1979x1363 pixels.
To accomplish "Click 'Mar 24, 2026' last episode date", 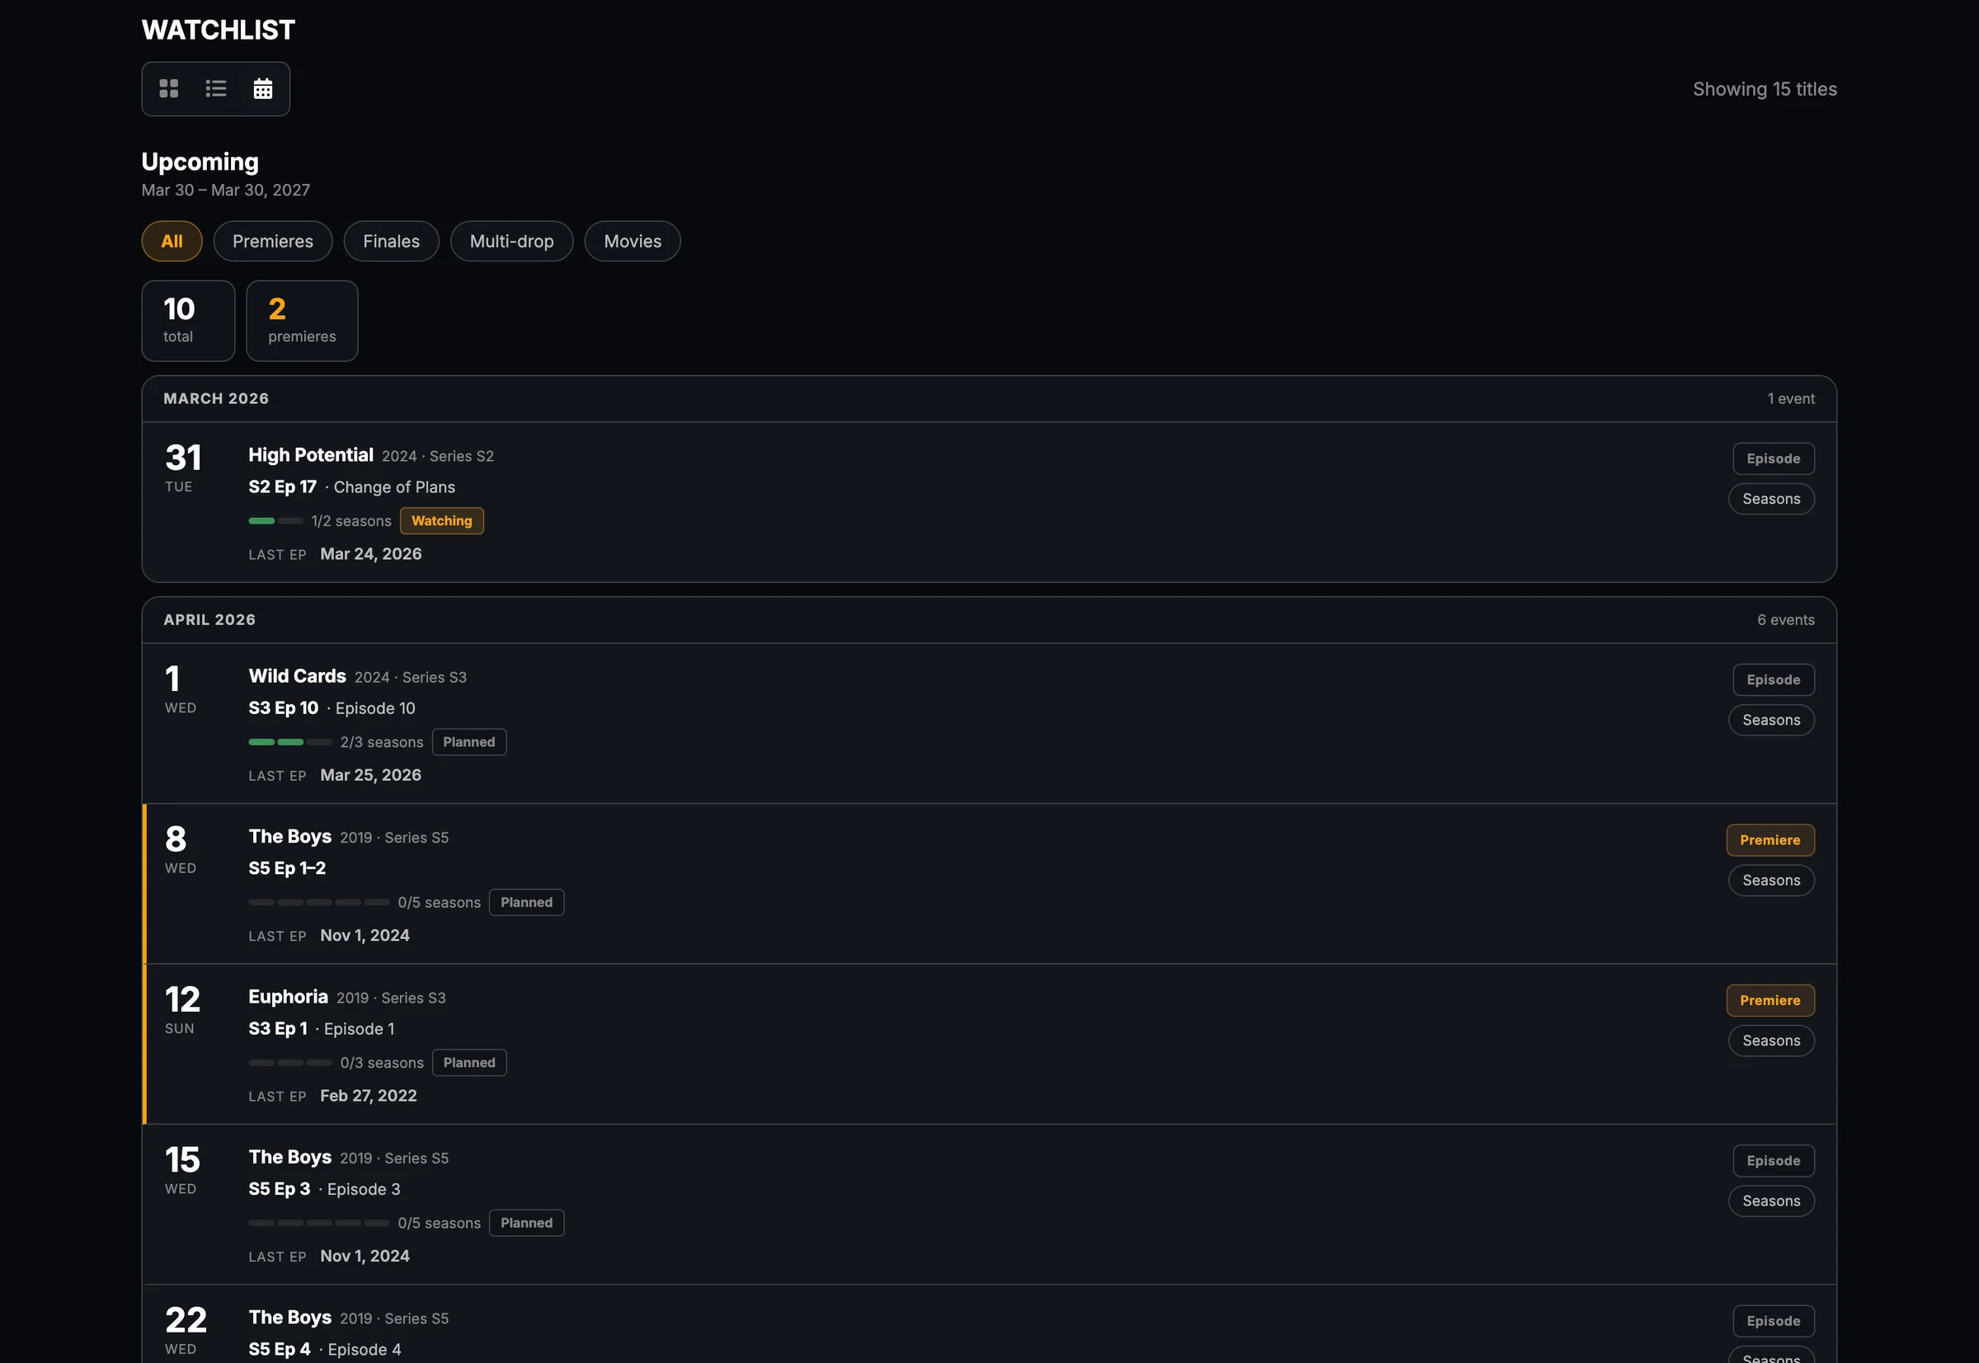I will tap(371, 554).
